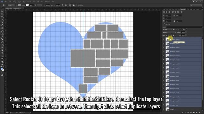Open path alignment options
Viewport: 204px width, 114px height.
[x=66, y=5]
